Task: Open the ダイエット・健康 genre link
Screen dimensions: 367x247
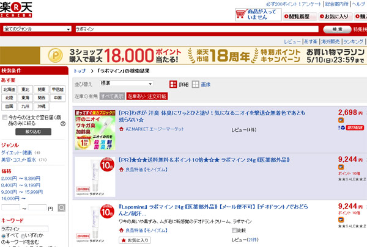Action: 17,152
